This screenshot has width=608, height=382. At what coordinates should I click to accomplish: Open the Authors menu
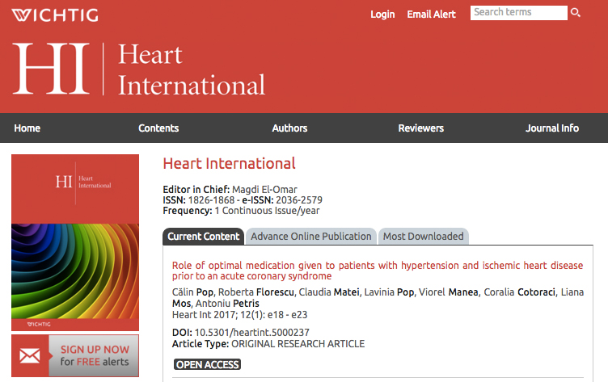(289, 128)
